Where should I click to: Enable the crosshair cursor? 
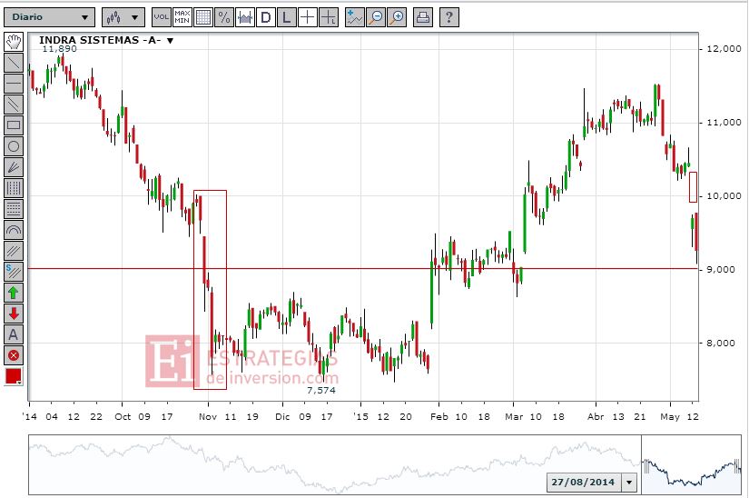click(x=308, y=17)
